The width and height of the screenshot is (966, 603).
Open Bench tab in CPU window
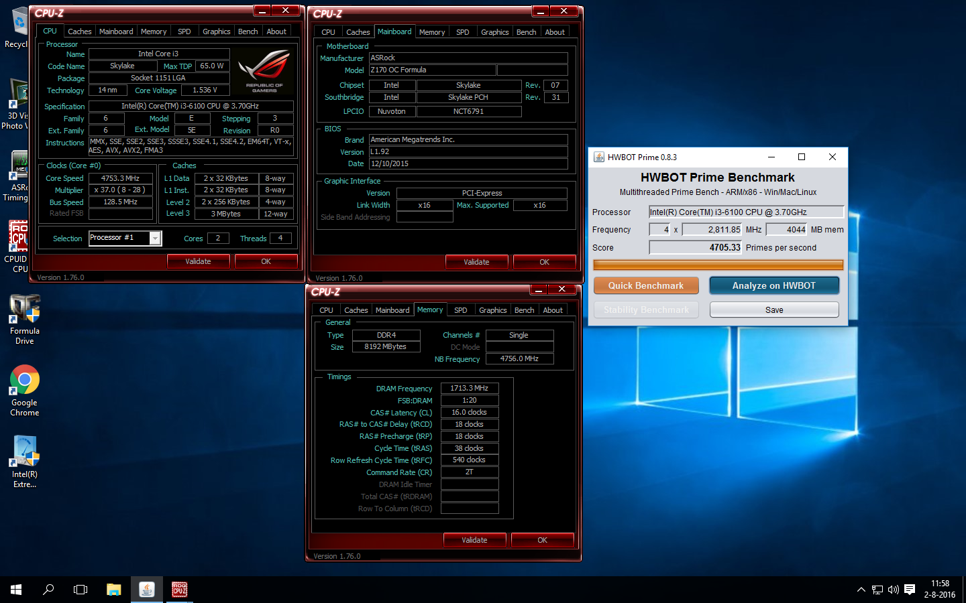(x=248, y=31)
